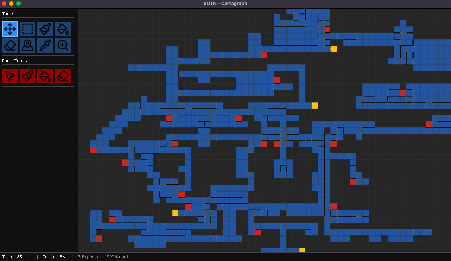Image resolution: width=451 pixels, height=261 pixels.
Task: Click the Exported: SOTN.cart status message
Action: (103, 257)
